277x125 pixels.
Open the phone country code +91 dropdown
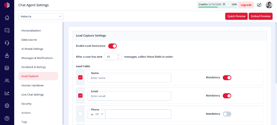click(97, 114)
